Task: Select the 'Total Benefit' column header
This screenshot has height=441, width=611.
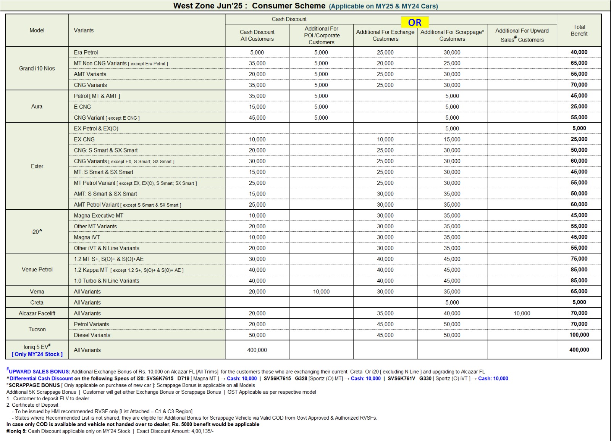Action: tap(579, 30)
